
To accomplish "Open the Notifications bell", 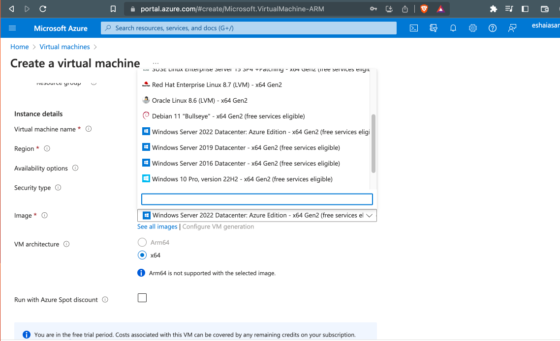I will [453, 28].
